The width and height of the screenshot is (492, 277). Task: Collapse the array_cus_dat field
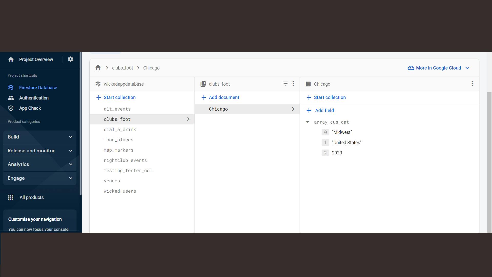[x=307, y=122]
